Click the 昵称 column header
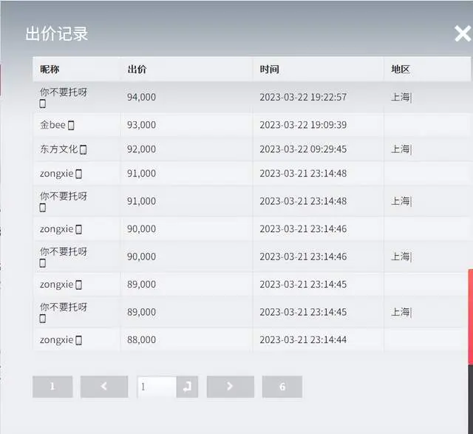Viewport: 473px width, 434px height. 50,69
